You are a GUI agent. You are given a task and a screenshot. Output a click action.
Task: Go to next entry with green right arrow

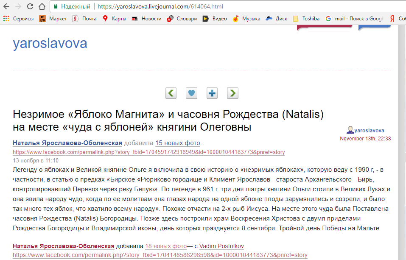pos(232,93)
